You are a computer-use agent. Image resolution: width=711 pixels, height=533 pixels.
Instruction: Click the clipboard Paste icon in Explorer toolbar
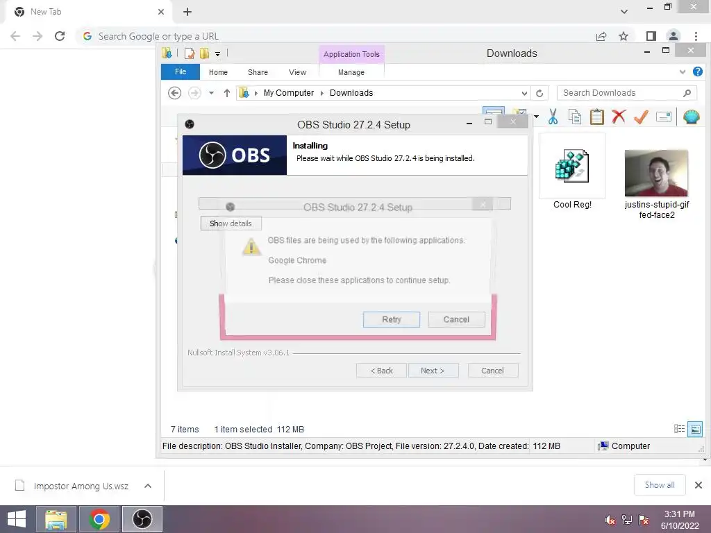[596, 117]
